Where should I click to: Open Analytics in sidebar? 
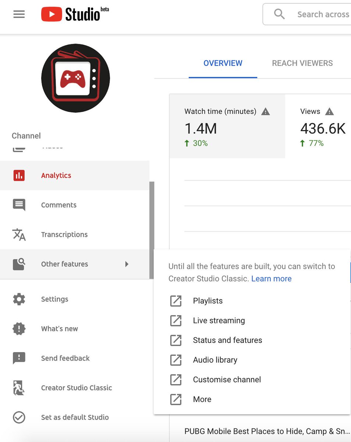[x=75, y=175]
